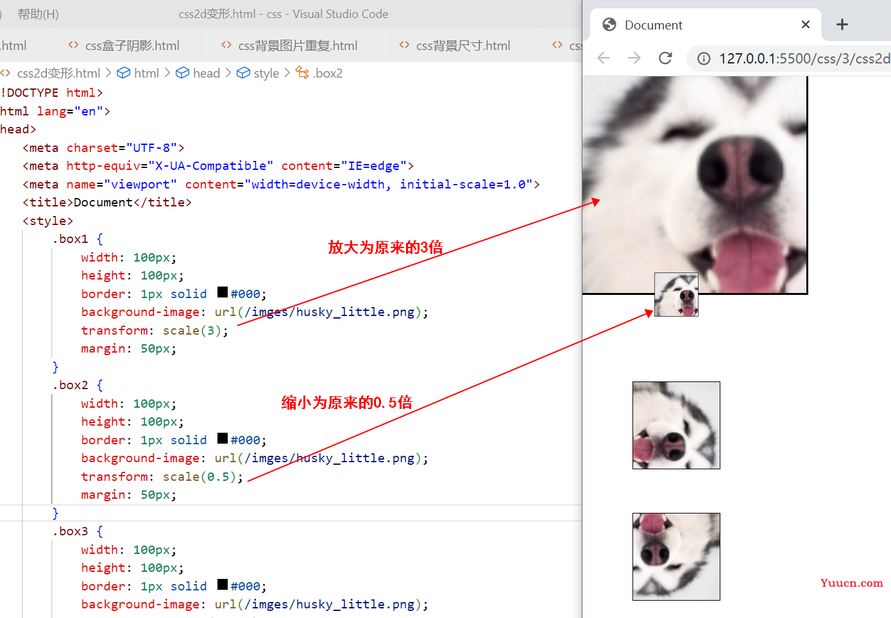Switch to css背景图片重复.html tab
The height and width of the screenshot is (618, 891).
tap(296, 46)
